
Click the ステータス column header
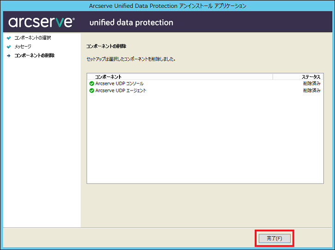click(x=298, y=77)
